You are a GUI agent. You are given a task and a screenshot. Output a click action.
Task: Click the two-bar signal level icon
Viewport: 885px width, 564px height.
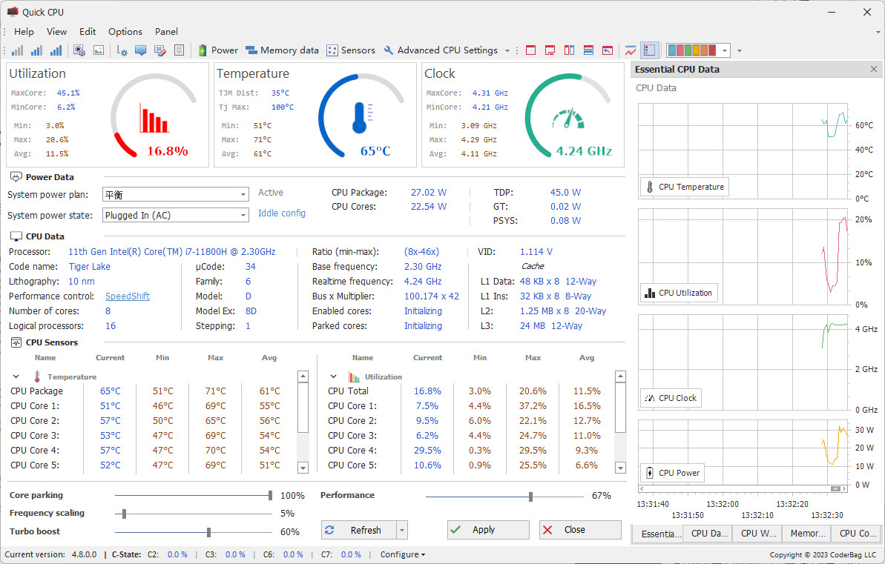pyautogui.click(x=36, y=50)
